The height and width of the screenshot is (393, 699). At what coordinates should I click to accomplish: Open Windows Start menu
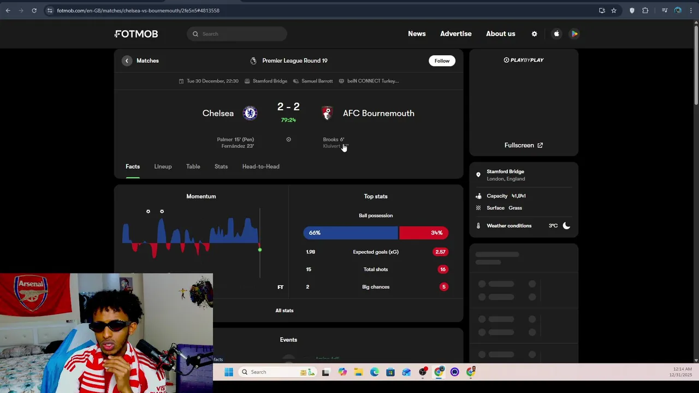click(229, 372)
